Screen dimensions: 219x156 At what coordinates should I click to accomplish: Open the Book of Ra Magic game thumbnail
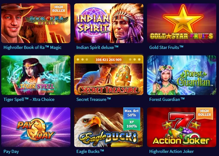pyautogui.click(x=36, y=23)
